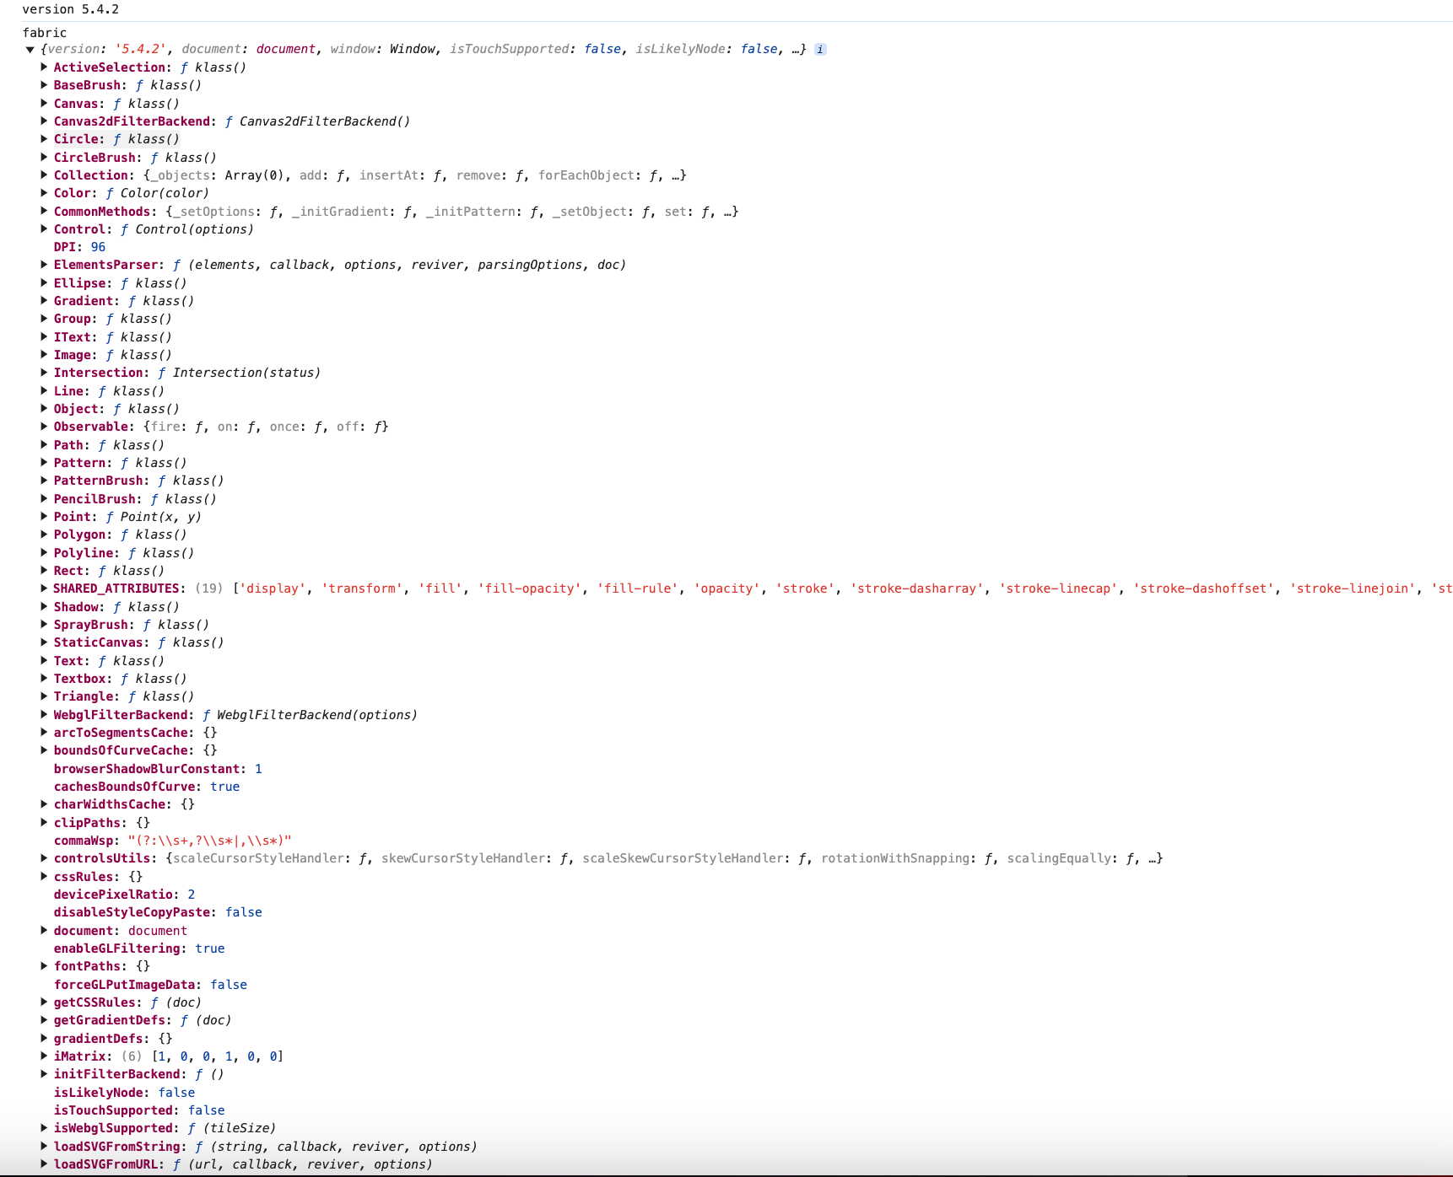
Task: Expand the Image klass entry
Action: 44,355
